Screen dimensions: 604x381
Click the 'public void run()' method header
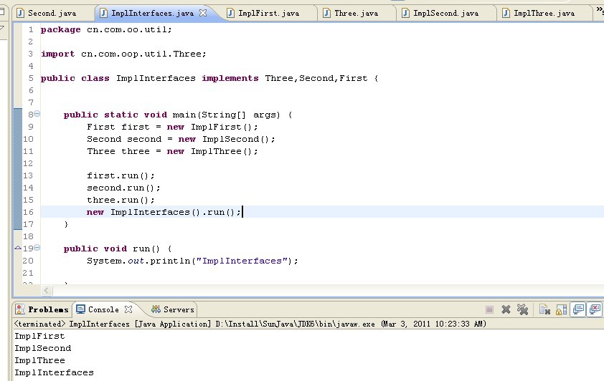[118, 249]
